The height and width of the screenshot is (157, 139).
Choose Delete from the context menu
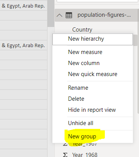tap(93, 99)
